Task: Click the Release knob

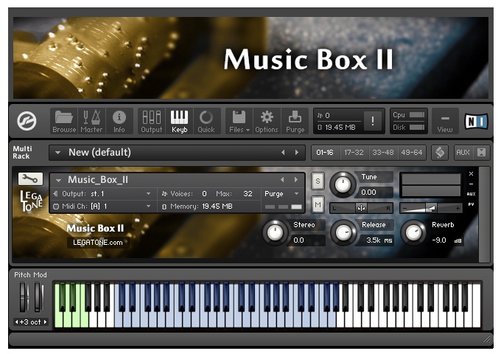Action: tap(343, 232)
